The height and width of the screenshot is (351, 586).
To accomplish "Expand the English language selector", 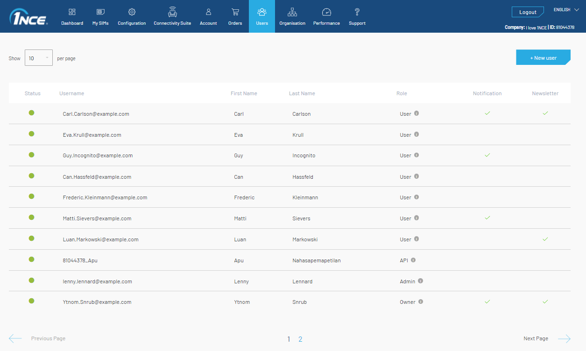I will [x=566, y=10].
